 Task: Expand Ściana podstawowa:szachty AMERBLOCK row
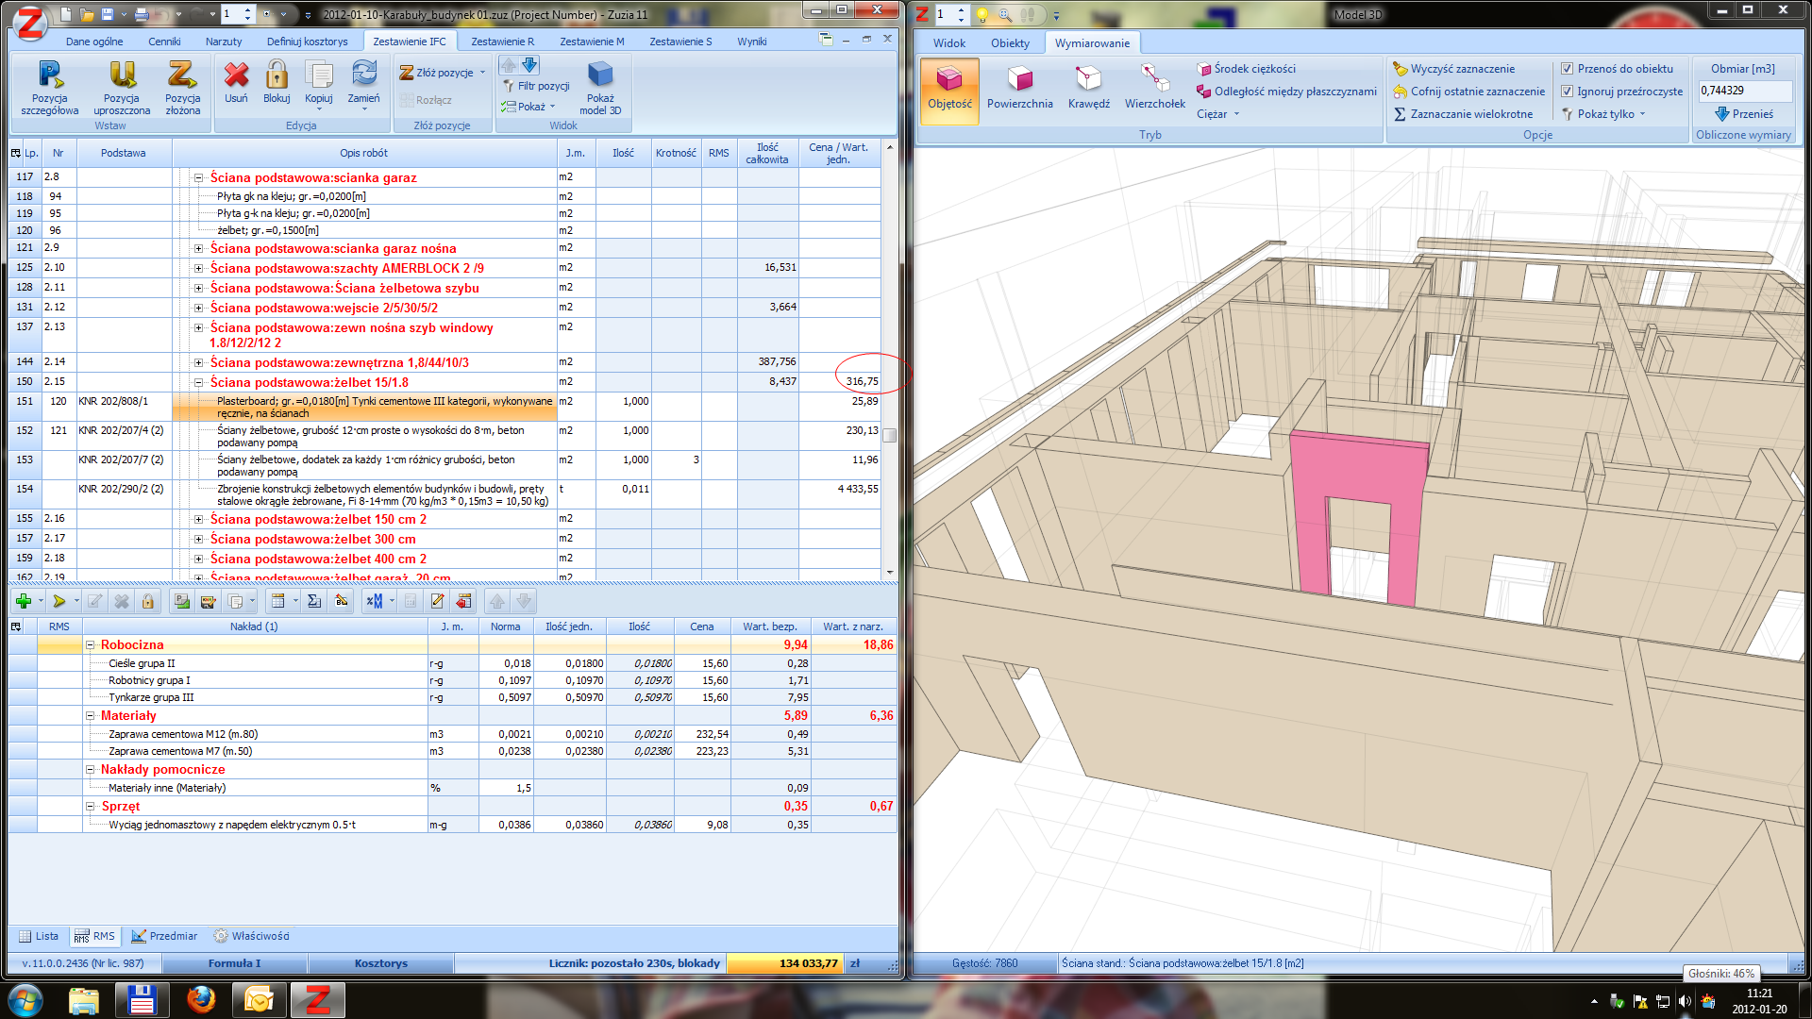pyautogui.click(x=198, y=269)
